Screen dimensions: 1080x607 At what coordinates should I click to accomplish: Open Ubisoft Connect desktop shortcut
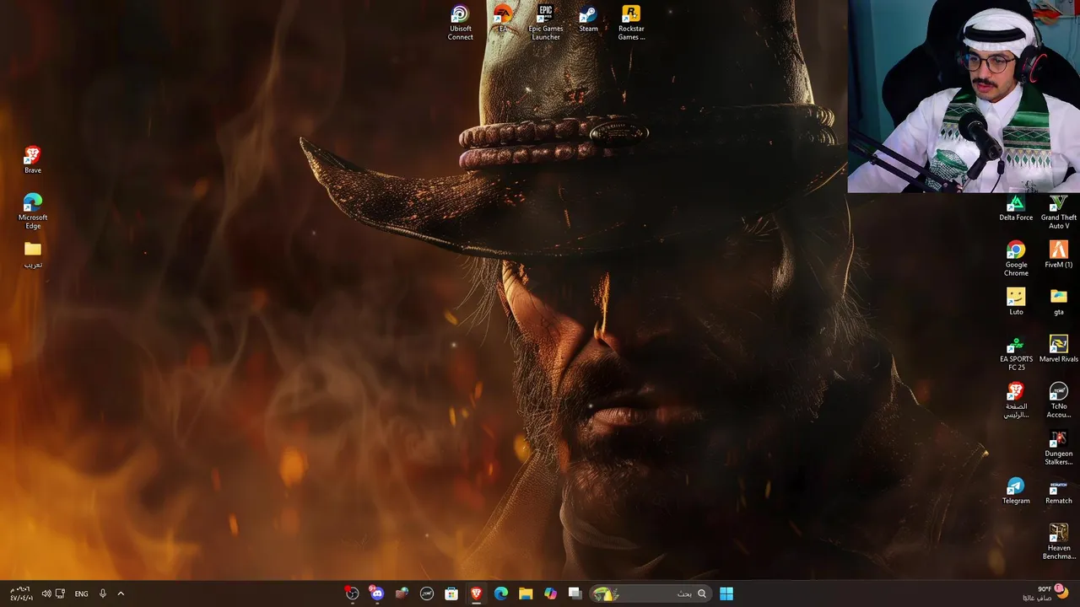coord(460,23)
